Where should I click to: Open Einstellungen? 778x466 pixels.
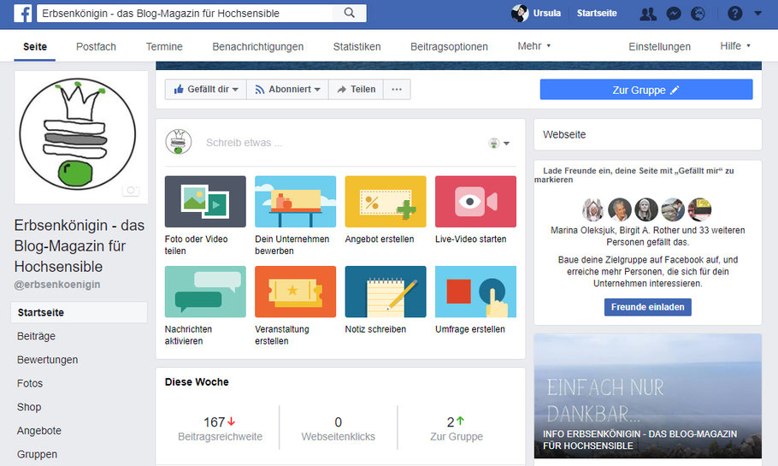pyautogui.click(x=659, y=47)
